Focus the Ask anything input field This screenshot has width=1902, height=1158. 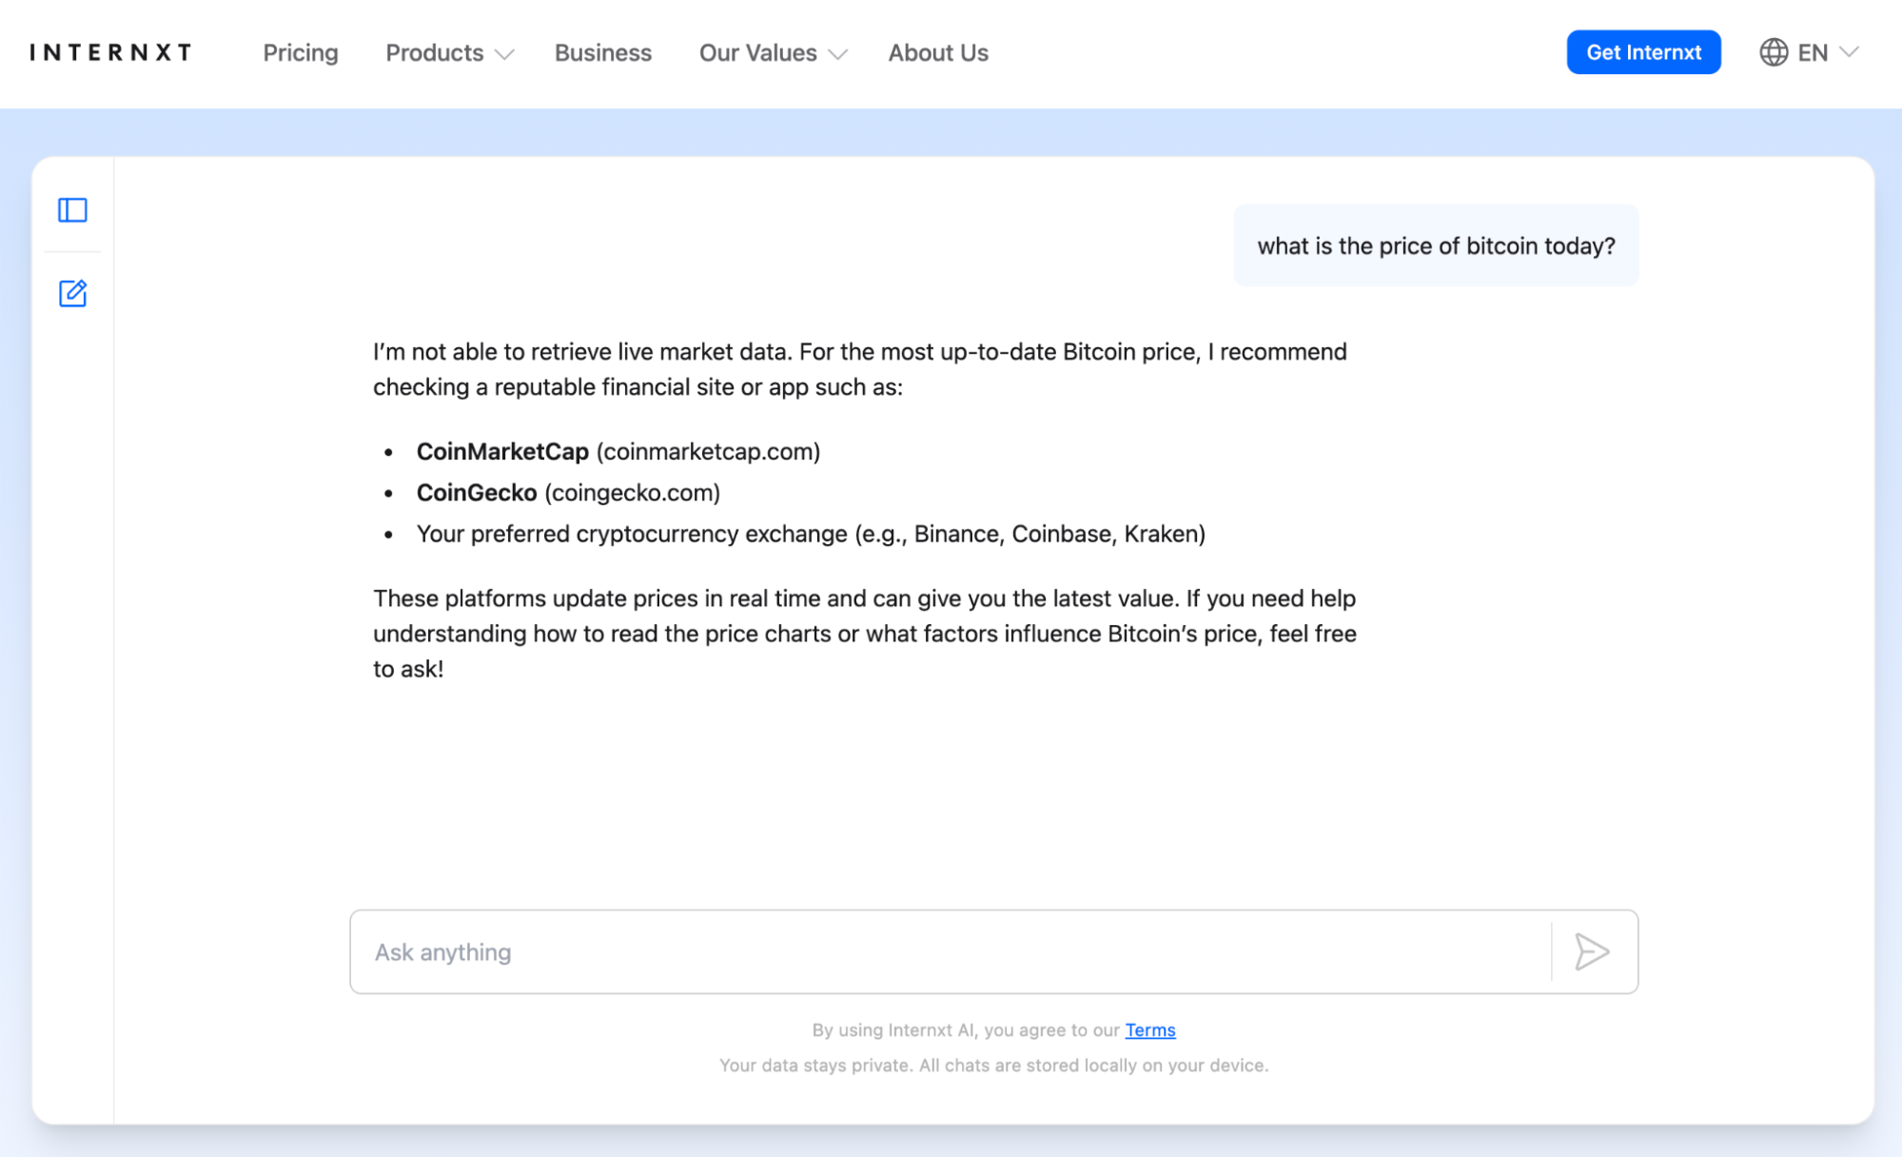tap(951, 952)
